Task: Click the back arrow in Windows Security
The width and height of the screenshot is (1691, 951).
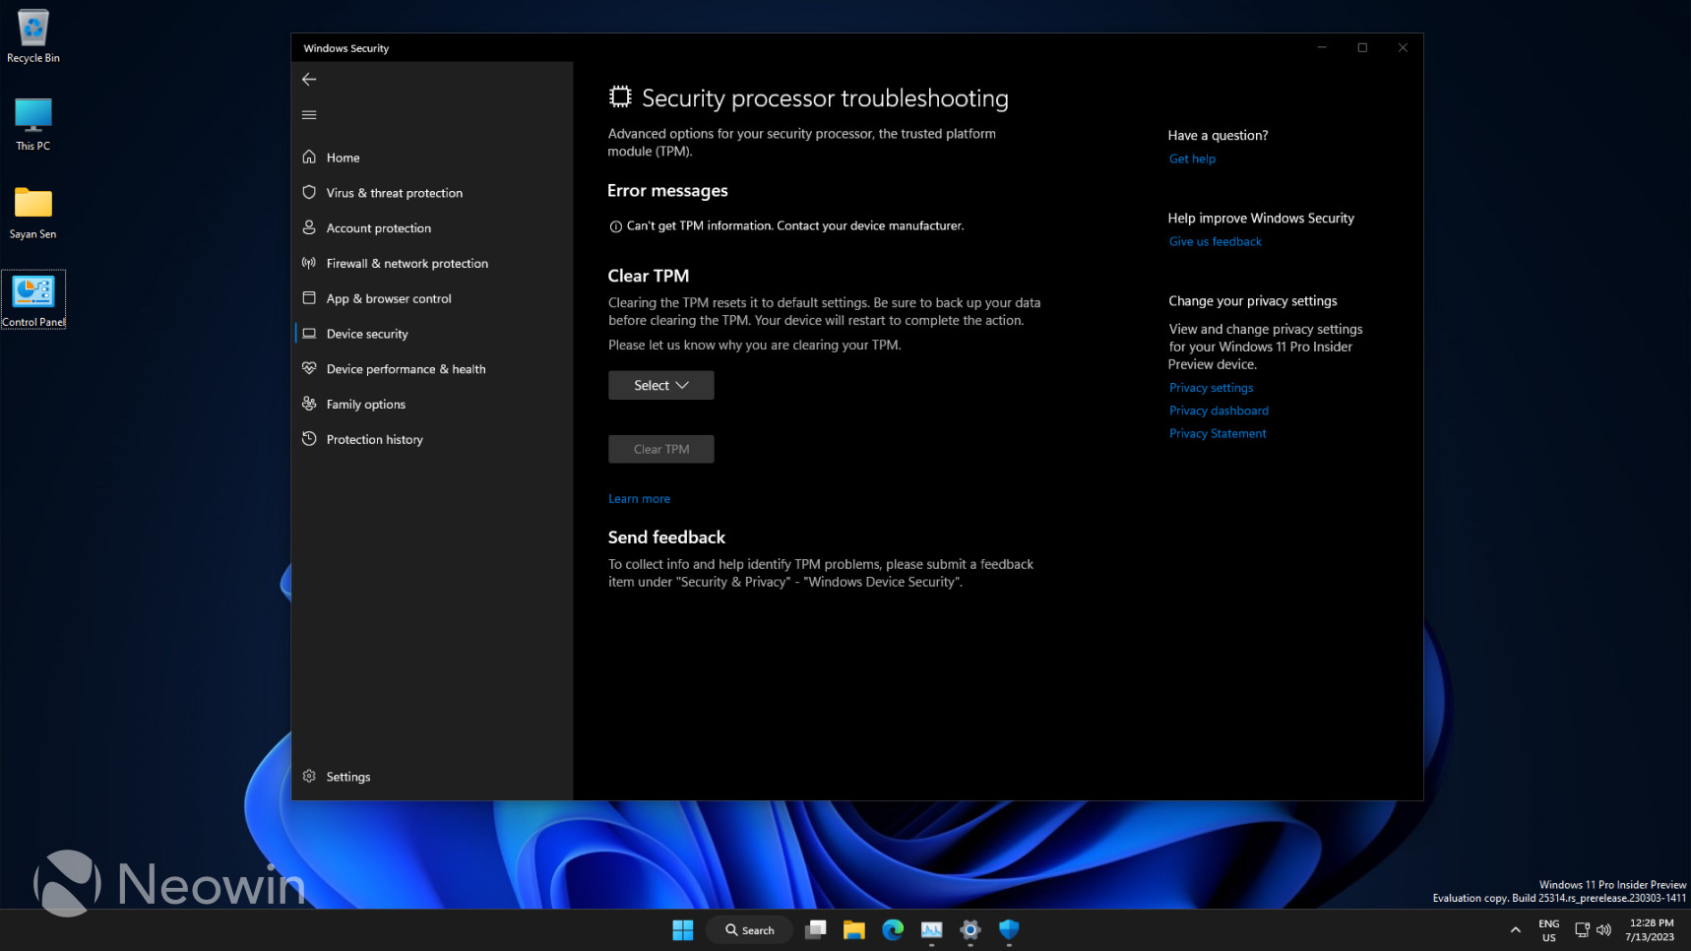Action: point(309,79)
